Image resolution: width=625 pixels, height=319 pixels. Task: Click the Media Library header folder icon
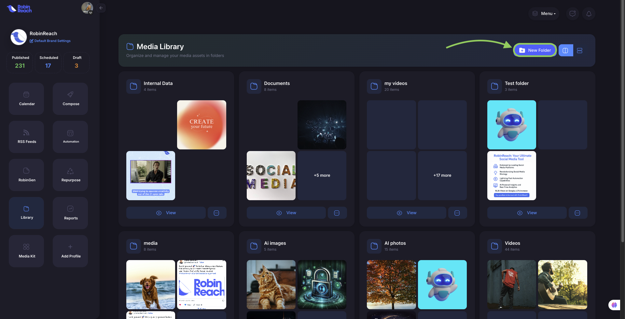click(130, 47)
